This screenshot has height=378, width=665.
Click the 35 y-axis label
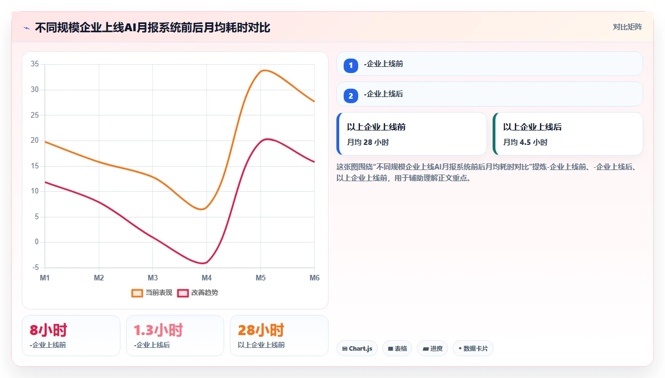[x=35, y=64]
